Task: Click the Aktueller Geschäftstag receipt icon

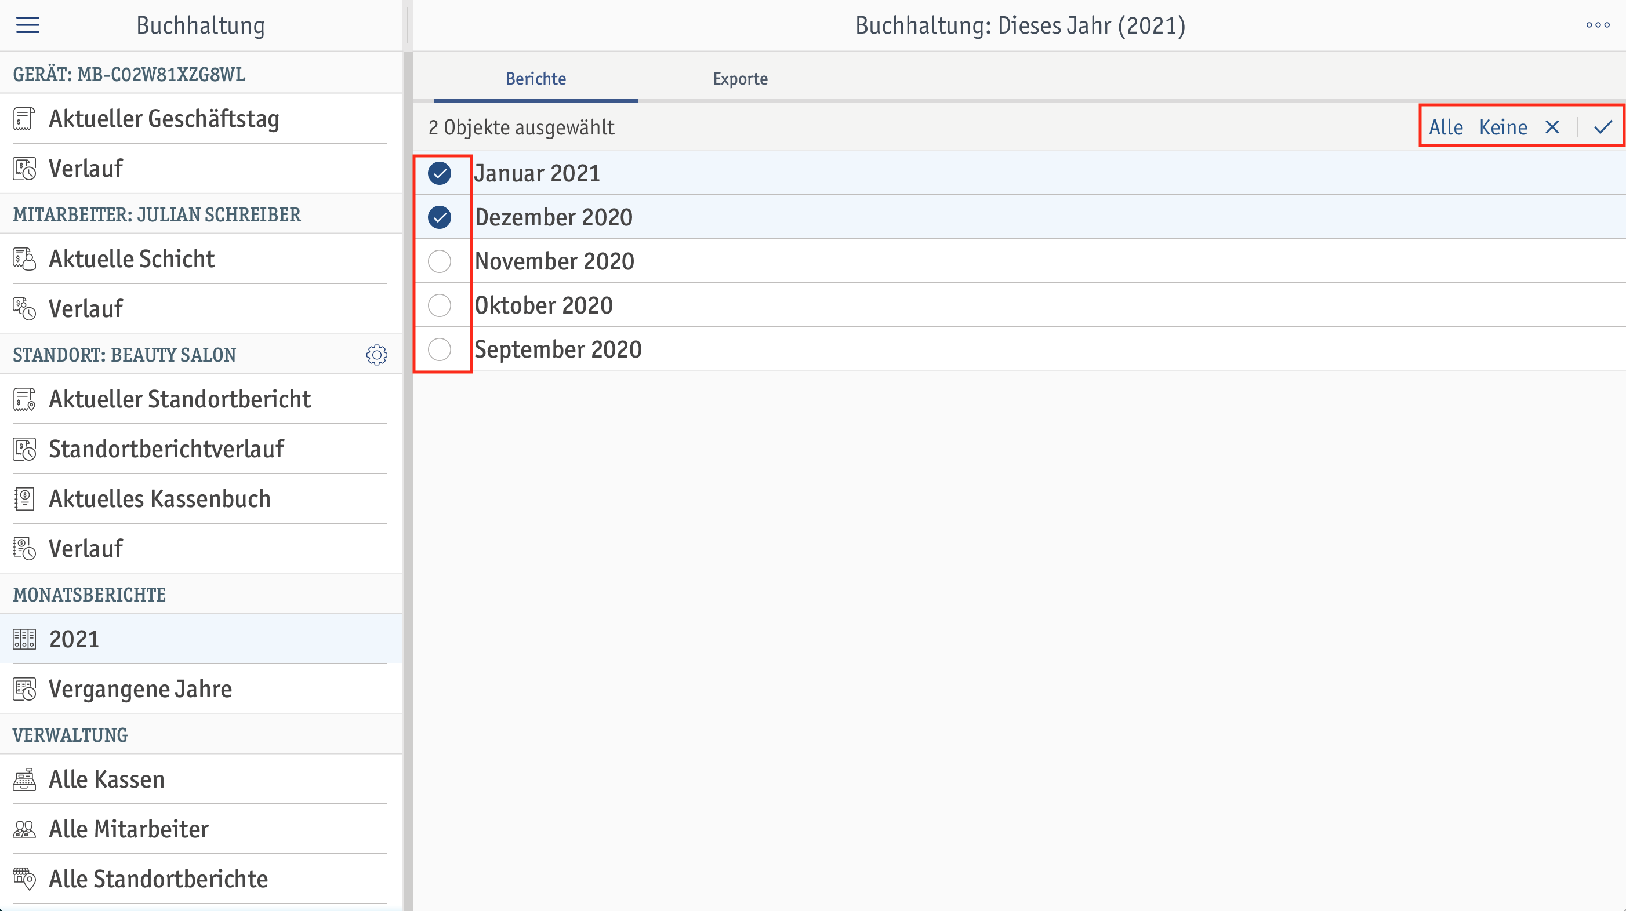Action: pos(24,119)
